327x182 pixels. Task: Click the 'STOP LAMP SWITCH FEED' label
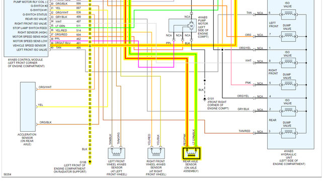(30, 28)
